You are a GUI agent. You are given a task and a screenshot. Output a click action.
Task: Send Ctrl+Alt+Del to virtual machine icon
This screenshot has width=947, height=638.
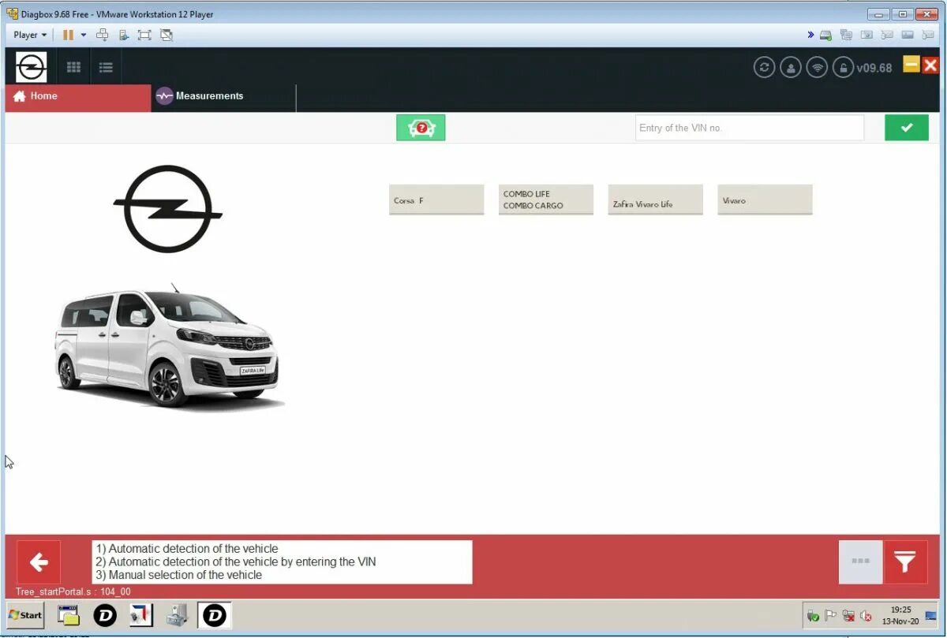click(102, 35)
